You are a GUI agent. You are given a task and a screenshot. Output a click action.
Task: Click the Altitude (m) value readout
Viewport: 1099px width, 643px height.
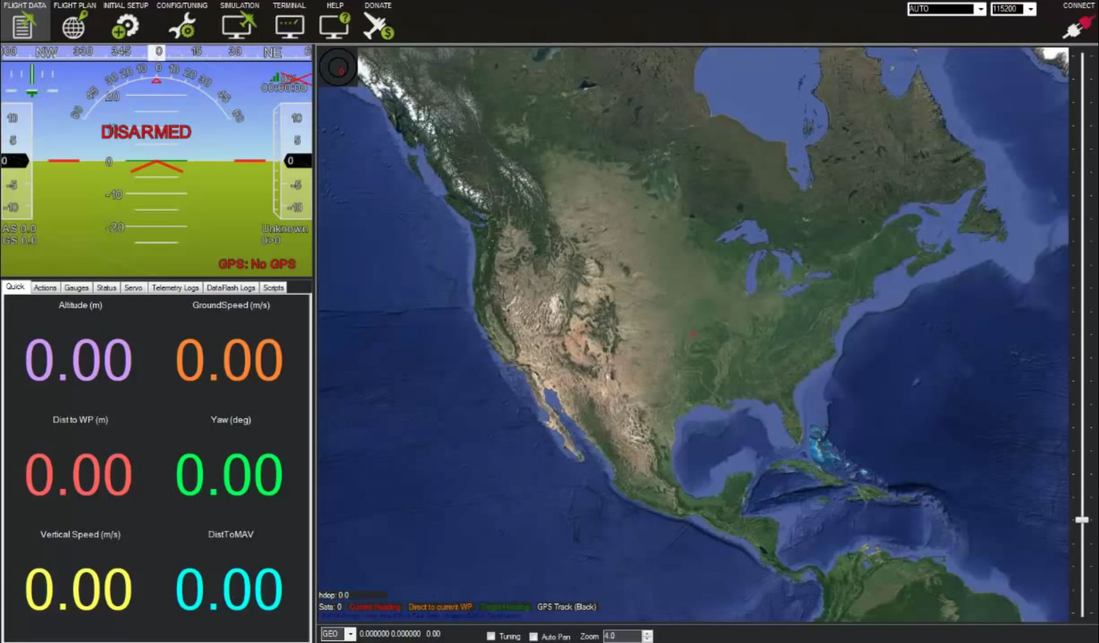pos(79,359)
